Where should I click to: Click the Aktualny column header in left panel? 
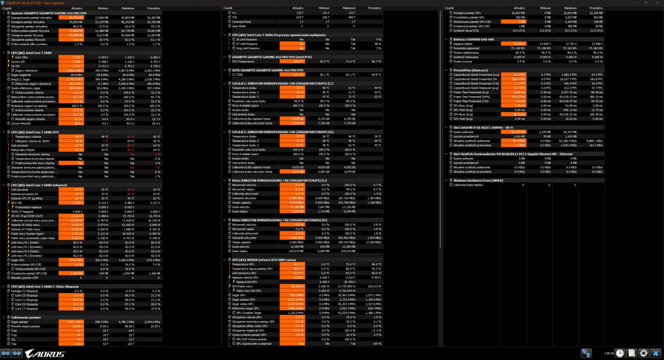click(x=77, y=8)
